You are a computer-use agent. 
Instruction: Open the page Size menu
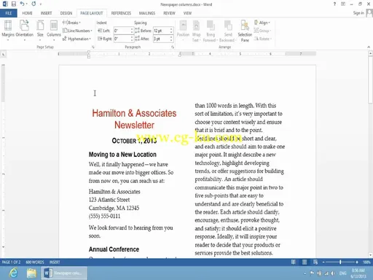[x=40, y=30]
